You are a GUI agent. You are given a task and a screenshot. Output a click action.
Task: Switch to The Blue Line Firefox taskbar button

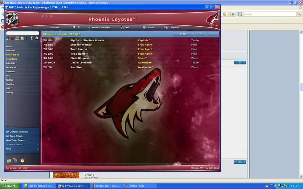(x=106, y=186)
